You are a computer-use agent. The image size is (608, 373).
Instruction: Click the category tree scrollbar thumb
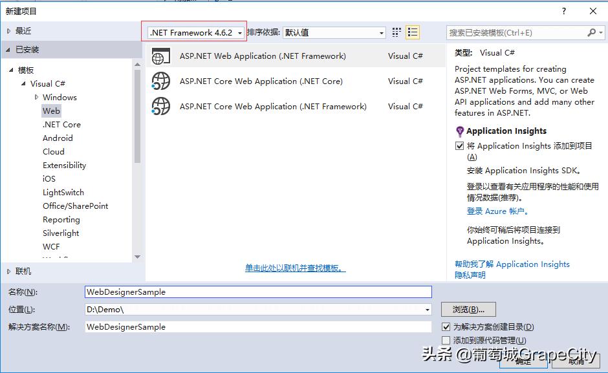click(137, 116)
